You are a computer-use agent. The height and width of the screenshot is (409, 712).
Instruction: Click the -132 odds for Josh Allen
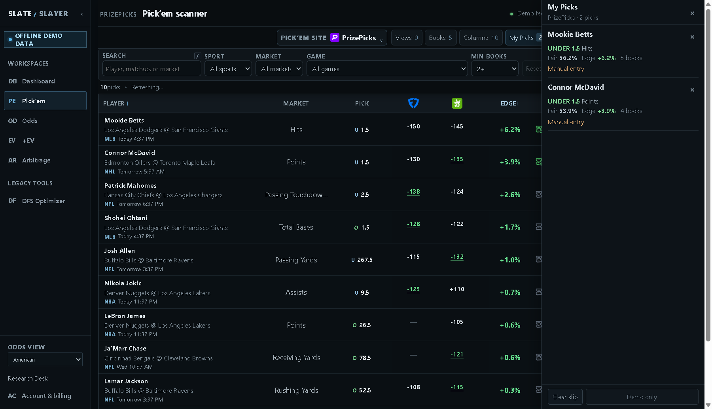coord(457,257)
